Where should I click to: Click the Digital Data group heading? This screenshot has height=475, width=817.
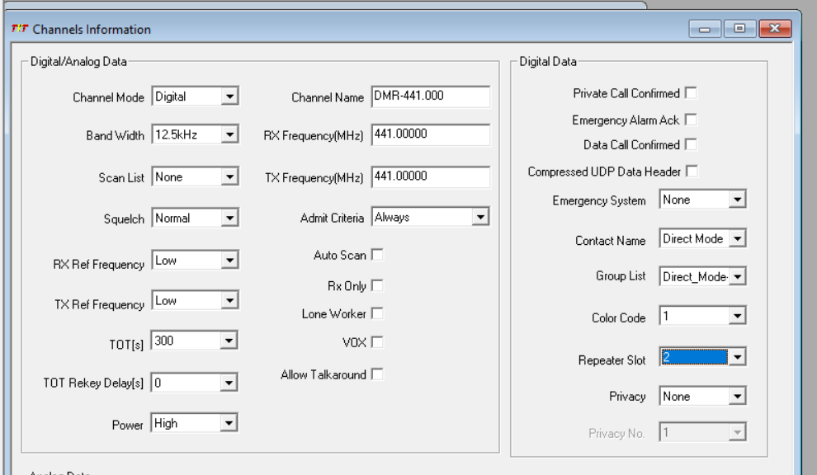(548, 62)
